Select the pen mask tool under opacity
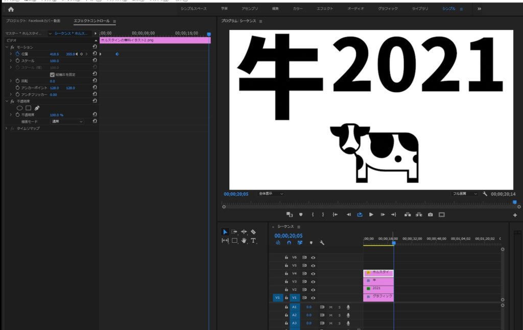523x330 pixels. click(x=37, y=108)
